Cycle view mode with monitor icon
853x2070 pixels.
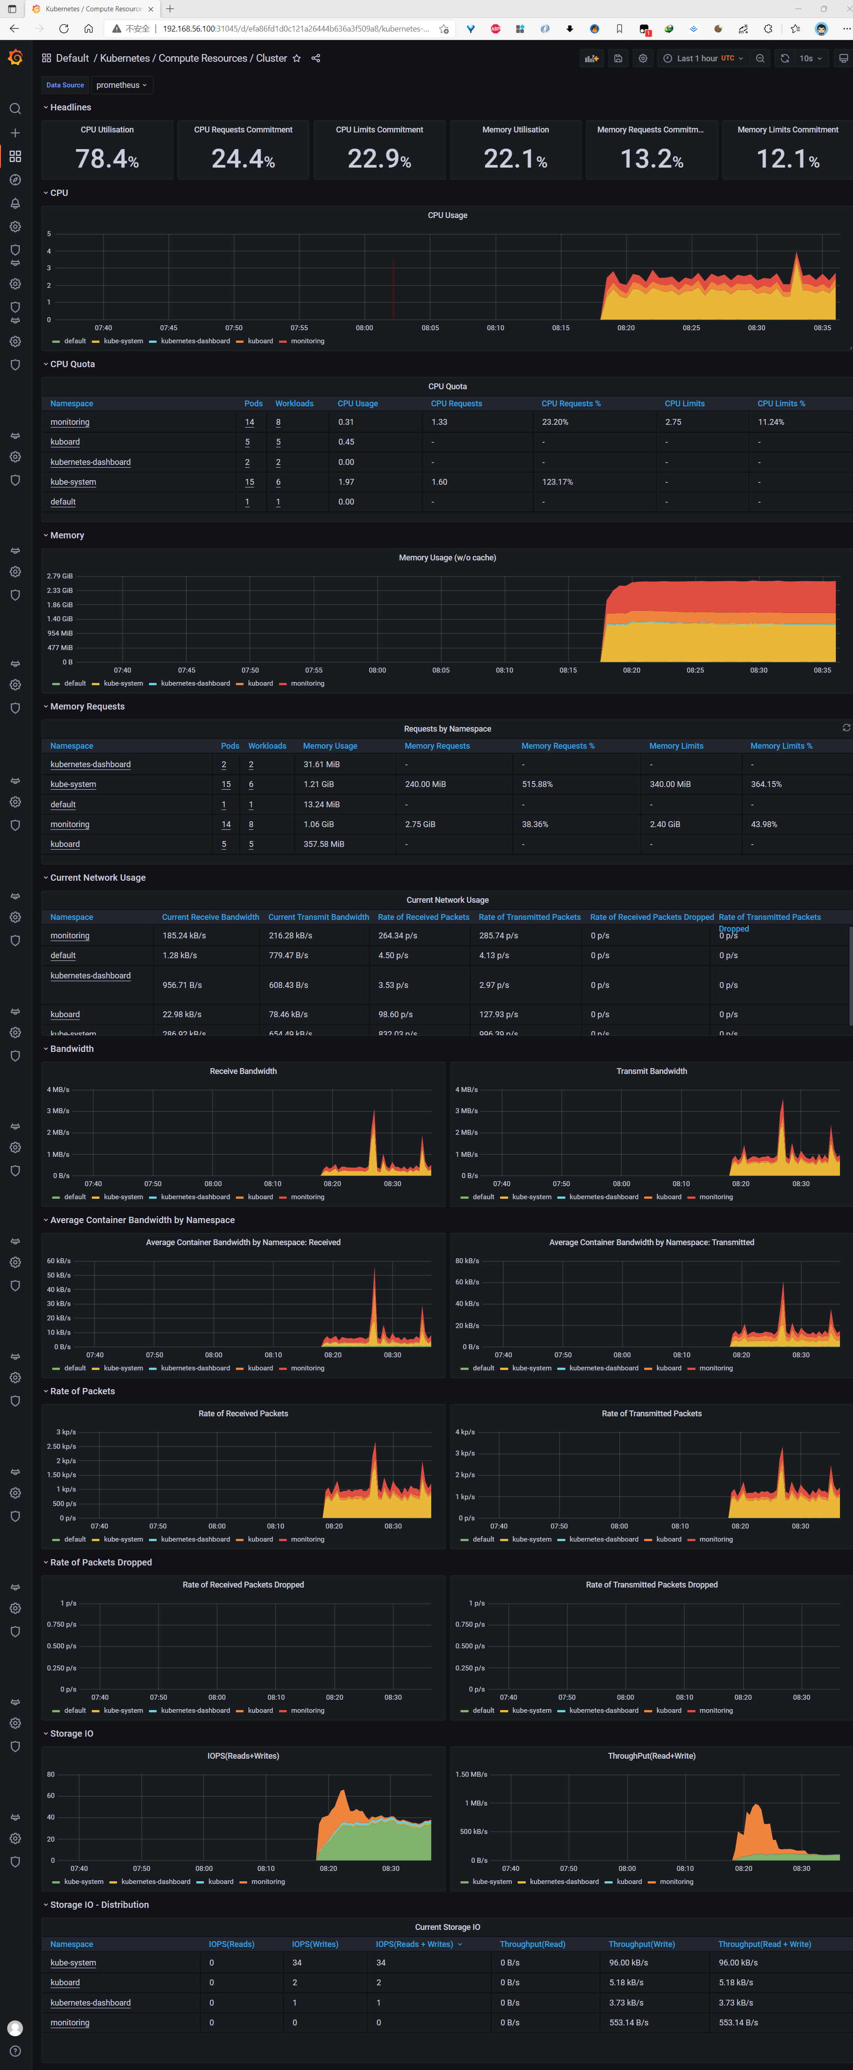(843, 59)
